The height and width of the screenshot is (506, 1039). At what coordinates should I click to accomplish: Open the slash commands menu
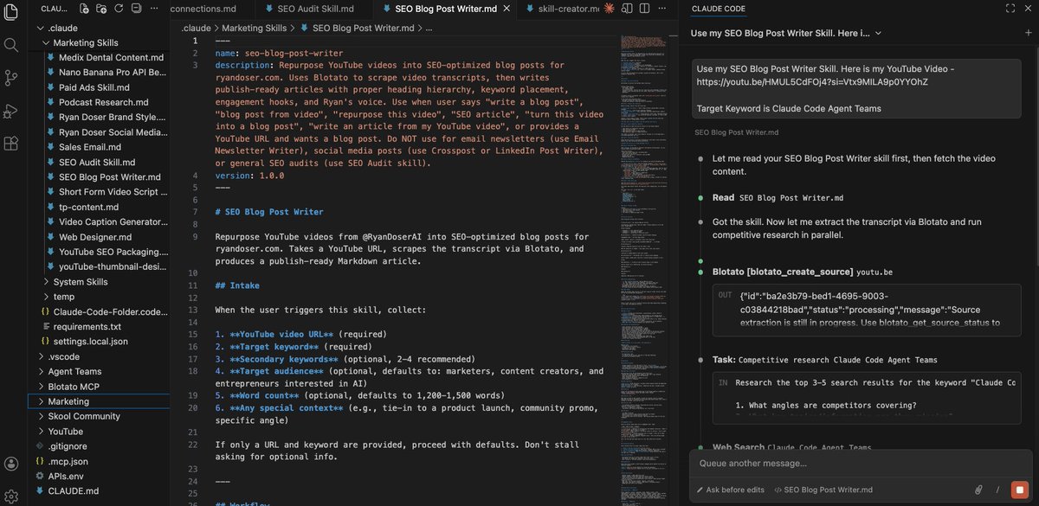point(997,490)
